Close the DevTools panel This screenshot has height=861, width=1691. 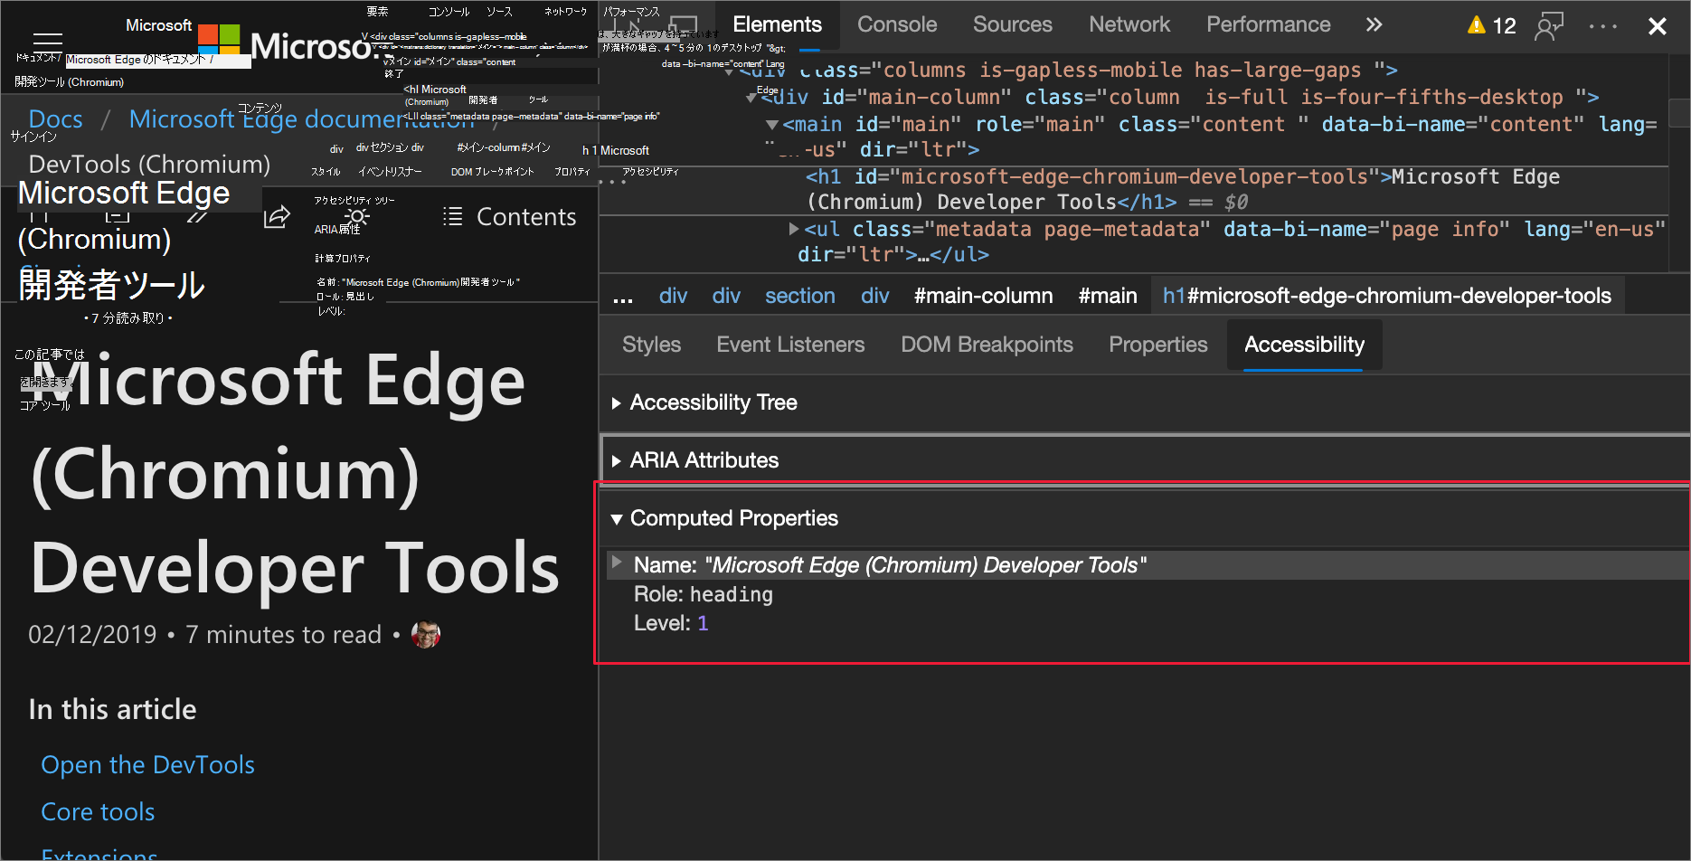tap(1658, 25)
